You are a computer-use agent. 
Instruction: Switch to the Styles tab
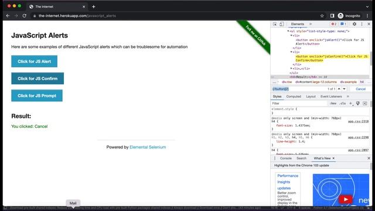pos(277,96)
